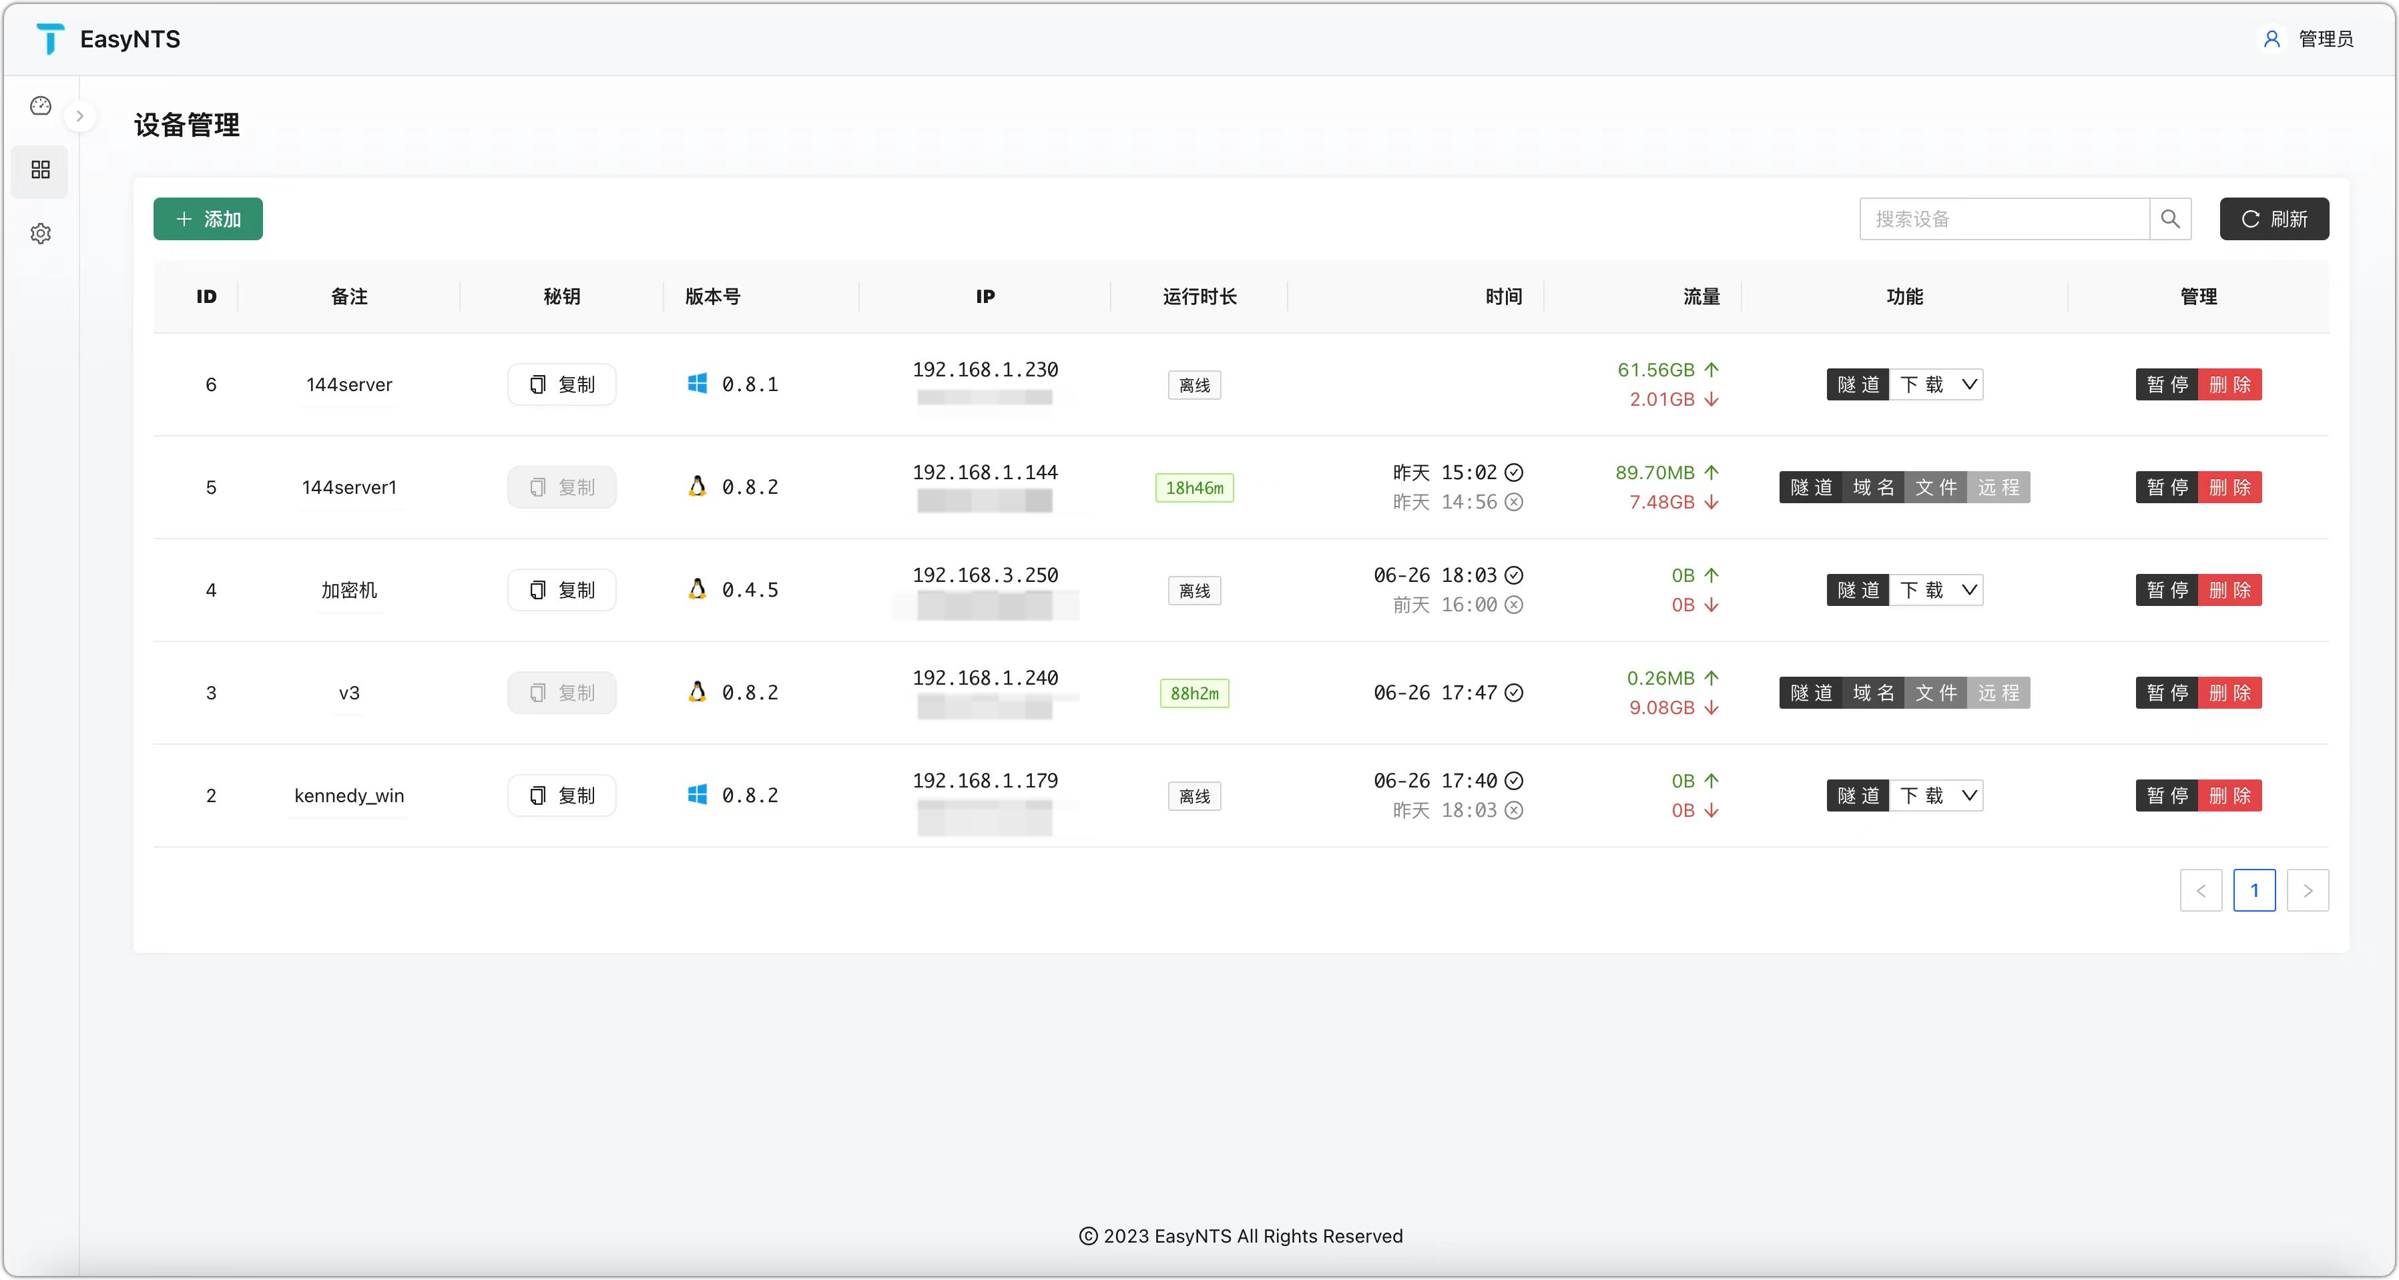
Task: Delete the v3 device
Action: click(x=2229, y=693)
